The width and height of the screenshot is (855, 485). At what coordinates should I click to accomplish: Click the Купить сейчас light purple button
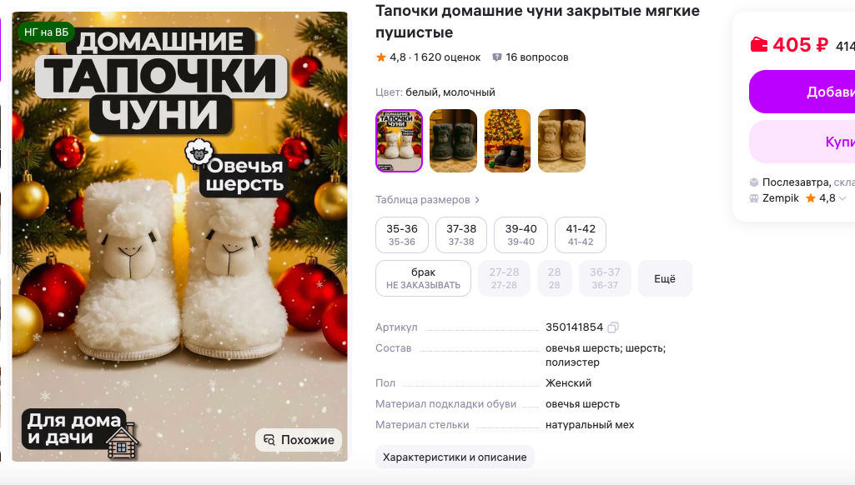802,142
